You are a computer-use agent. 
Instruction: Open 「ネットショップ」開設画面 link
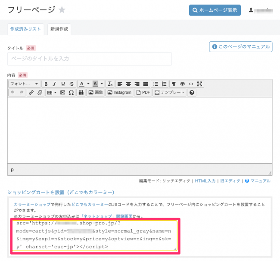pos(106,216)
